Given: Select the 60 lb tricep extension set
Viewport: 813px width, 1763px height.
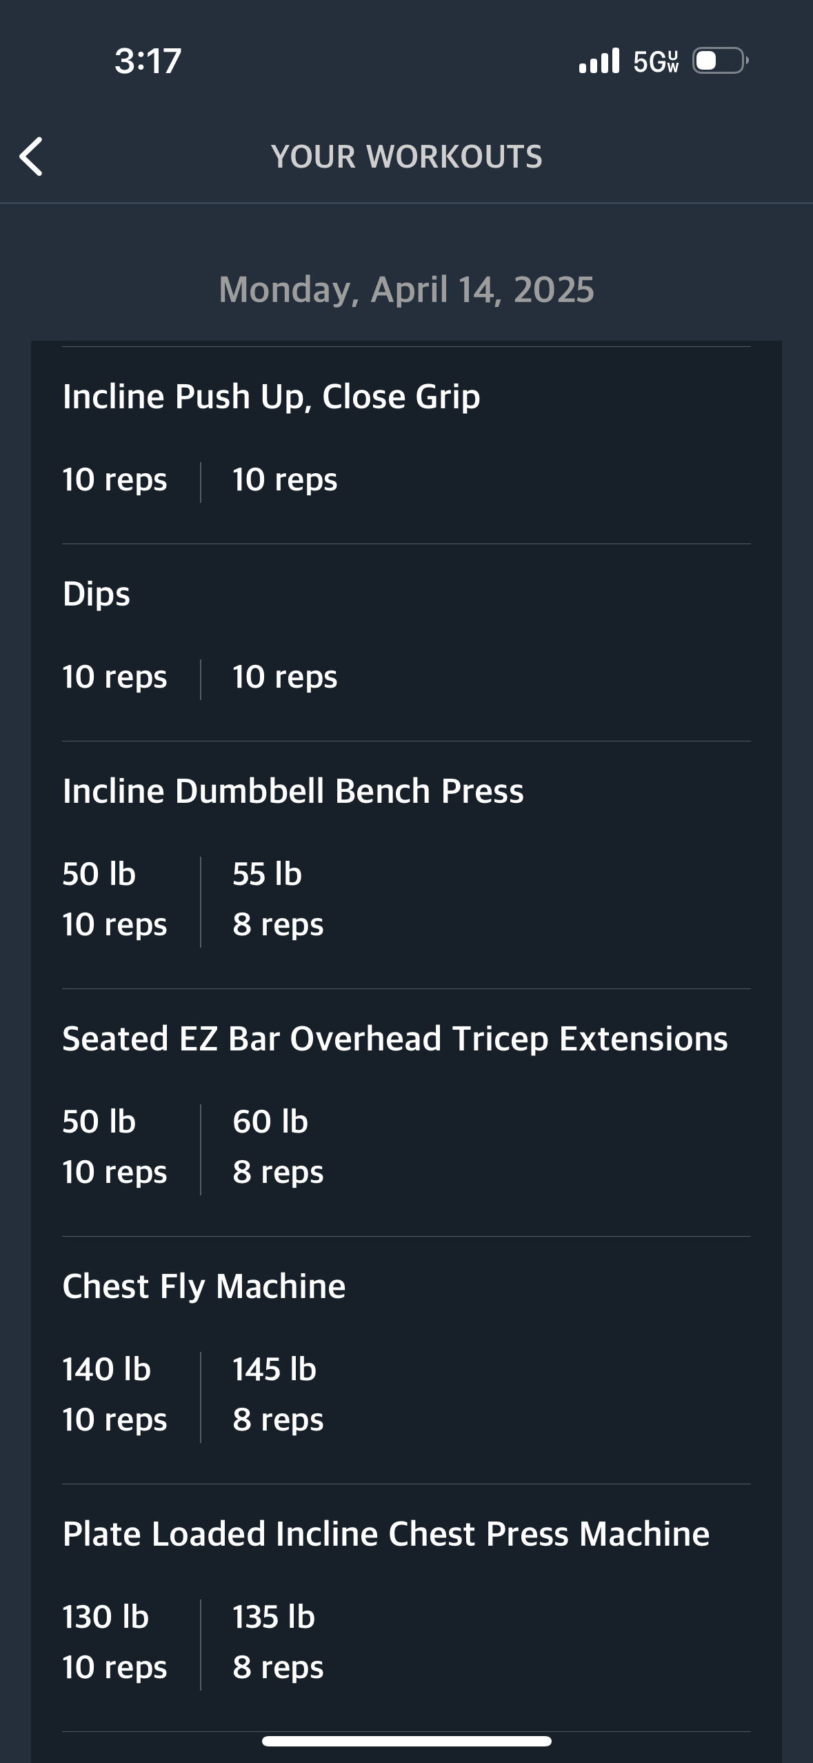Looking at the screenshot, I should pyautogui.click(x=278, y=1146).
